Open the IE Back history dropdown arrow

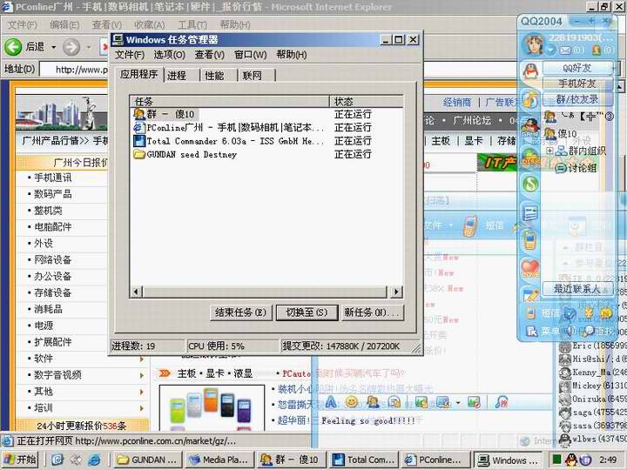click(x=54, y=47)
